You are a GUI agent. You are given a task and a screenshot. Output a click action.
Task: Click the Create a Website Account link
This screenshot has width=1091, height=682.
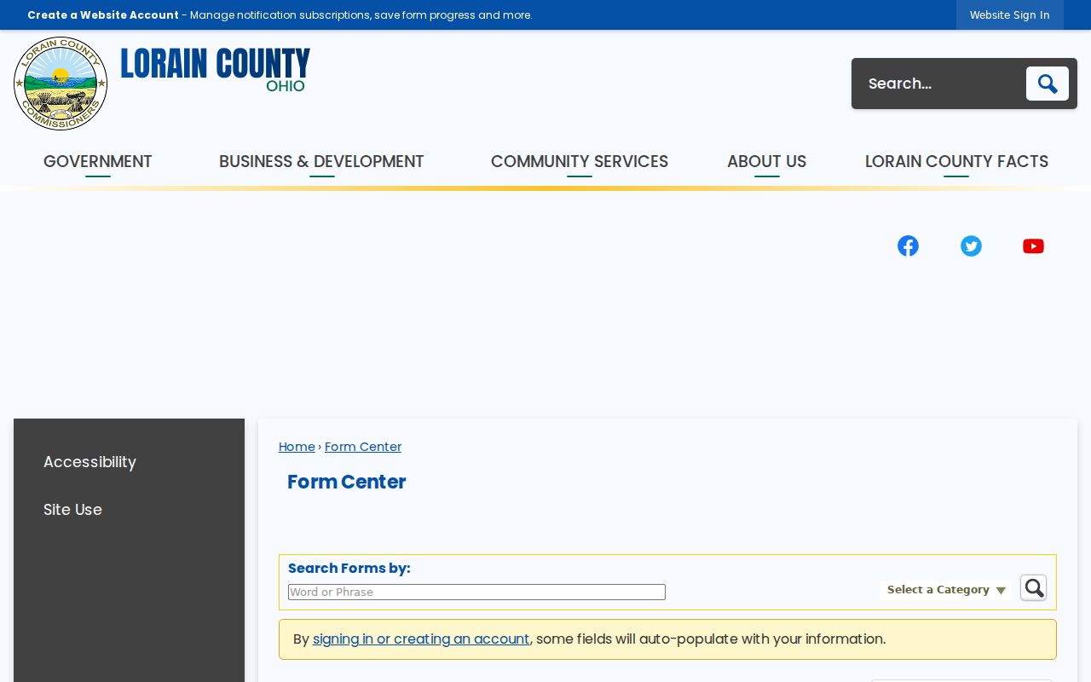tap(103, 14)
